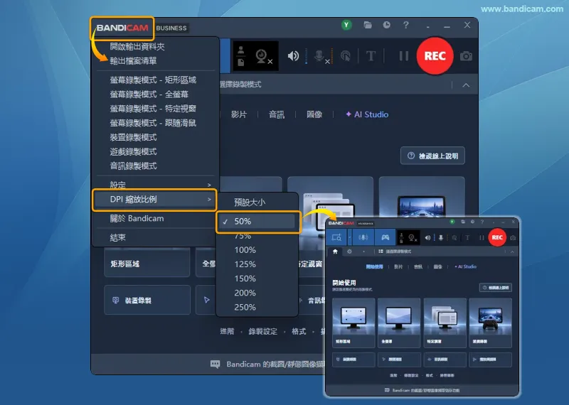Choose 螢幕錄製模式 - 全螢幕 from menu
This screenshot has width=569, height=405.
click(149, 94)
